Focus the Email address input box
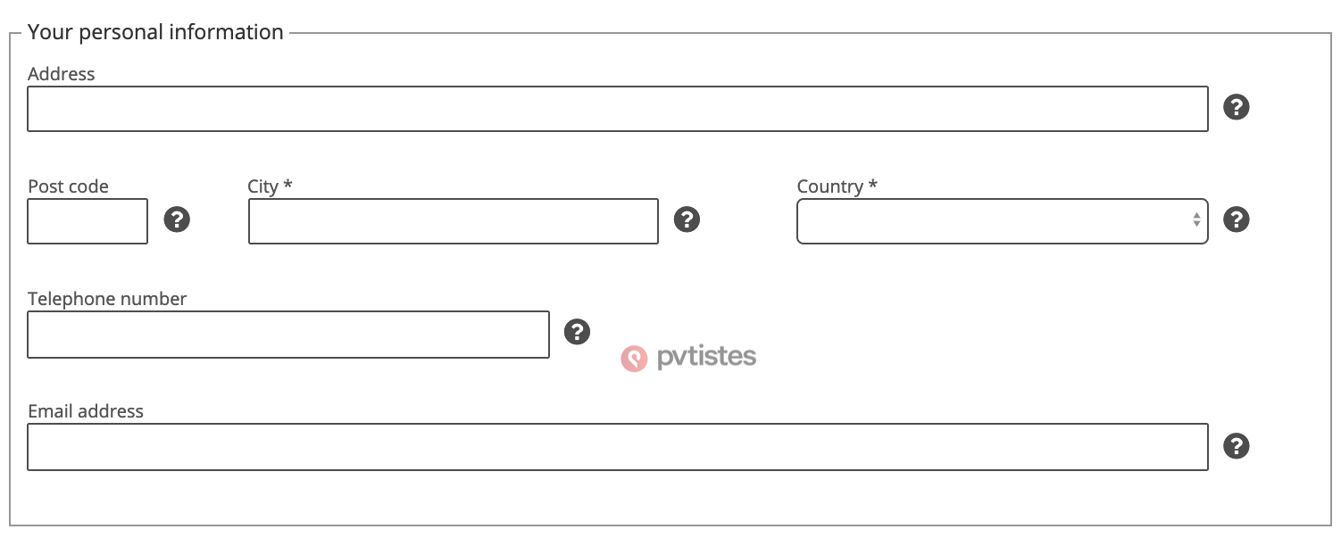The image size is (1341, 546). [617, 447]
